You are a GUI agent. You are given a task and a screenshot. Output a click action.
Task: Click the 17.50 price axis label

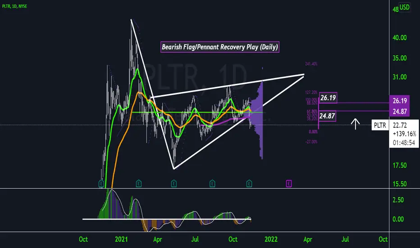(399, 165)
